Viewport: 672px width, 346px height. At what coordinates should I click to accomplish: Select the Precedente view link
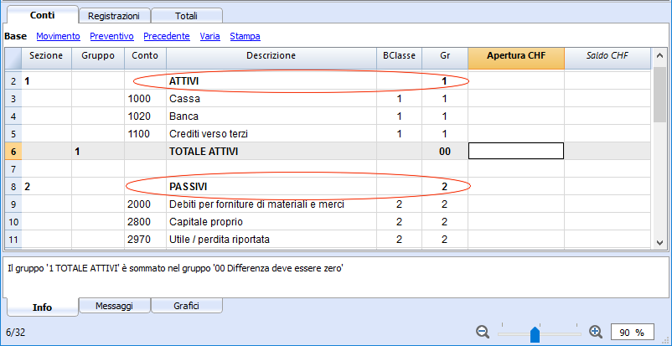pyautogui.click(x=167, y=37)
